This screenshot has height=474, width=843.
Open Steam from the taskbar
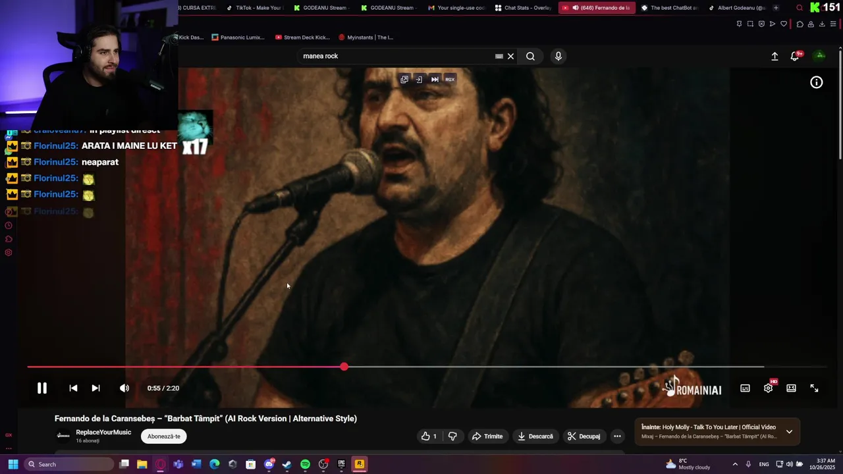286,464
